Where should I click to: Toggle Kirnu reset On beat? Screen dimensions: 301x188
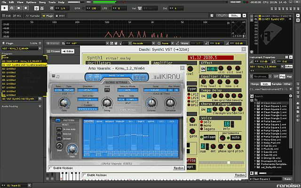coord(59,138)
